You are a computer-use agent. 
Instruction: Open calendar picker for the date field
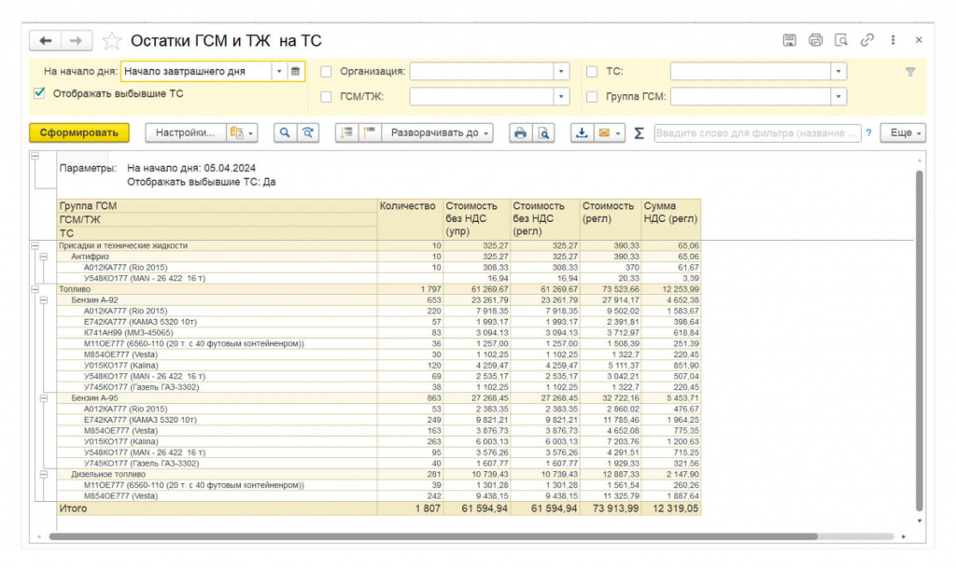tap(295, 71)
